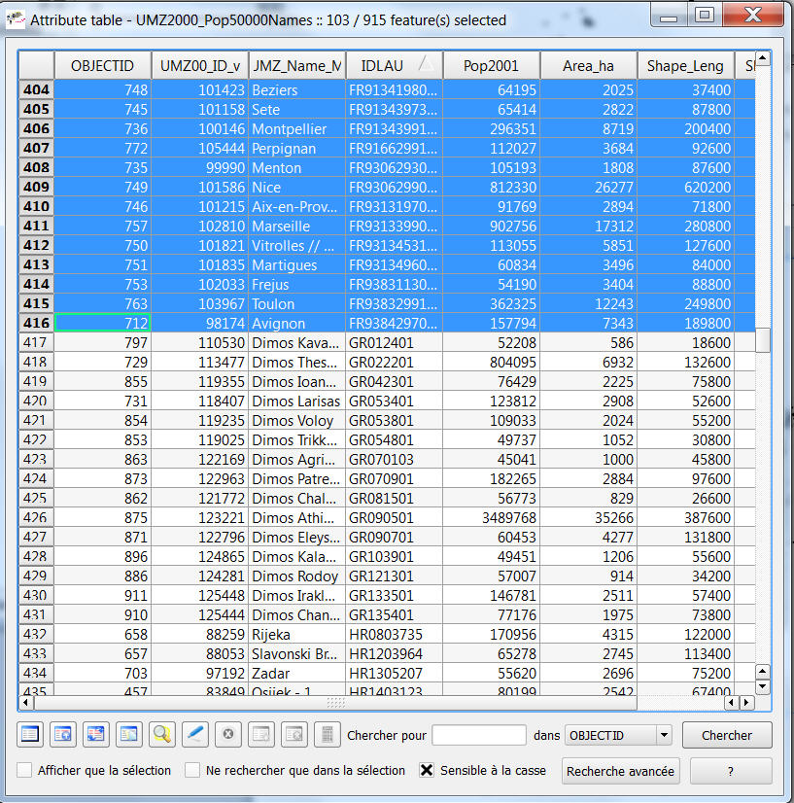
Task: Check 'Ne rechercher que dans la sélection'
Action: tap(192, 770)
